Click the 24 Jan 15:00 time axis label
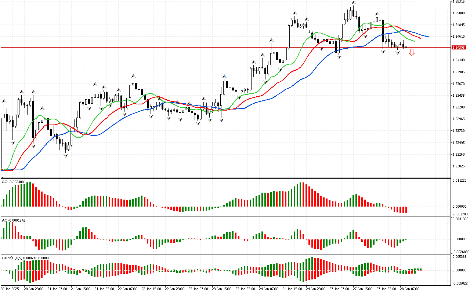470x293 pixels. tap(292, 289)
